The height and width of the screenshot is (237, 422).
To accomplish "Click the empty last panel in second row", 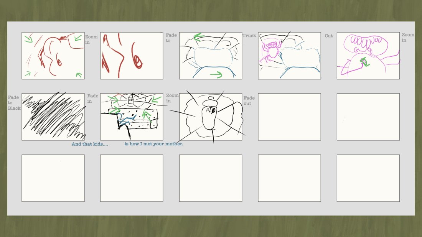I will [x=368, y=117].
